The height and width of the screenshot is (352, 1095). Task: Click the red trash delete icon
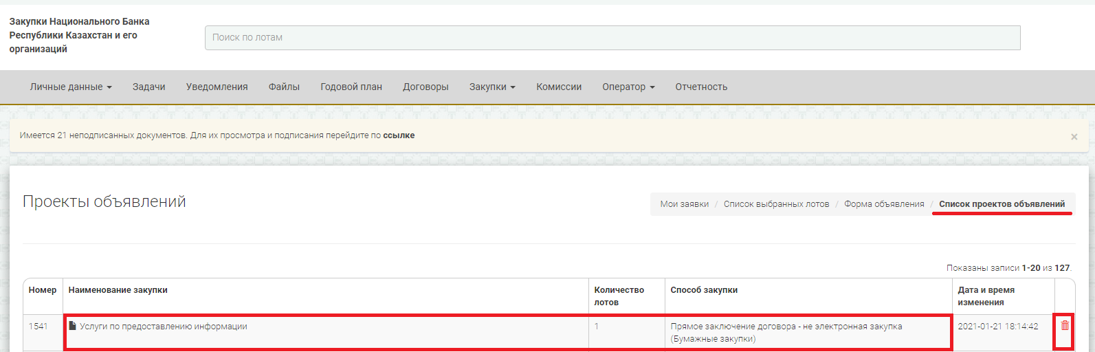tap(1065, 326)
